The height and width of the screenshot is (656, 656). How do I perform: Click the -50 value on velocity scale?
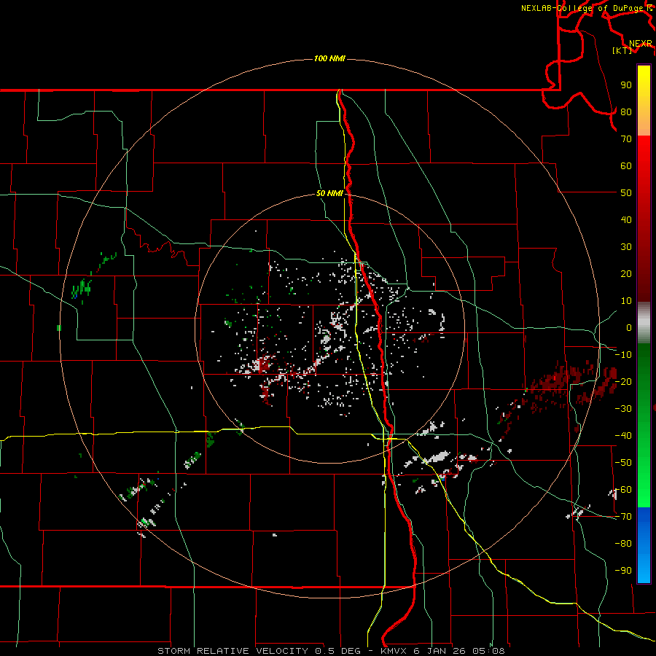623,463
